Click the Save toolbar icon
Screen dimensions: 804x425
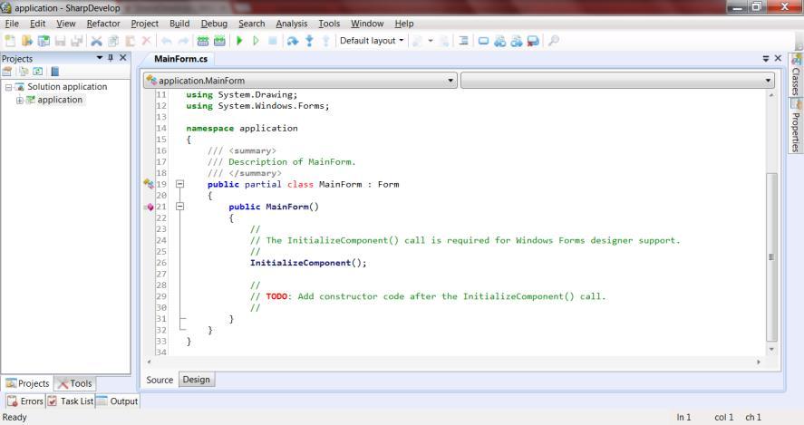tap(61, 41)
